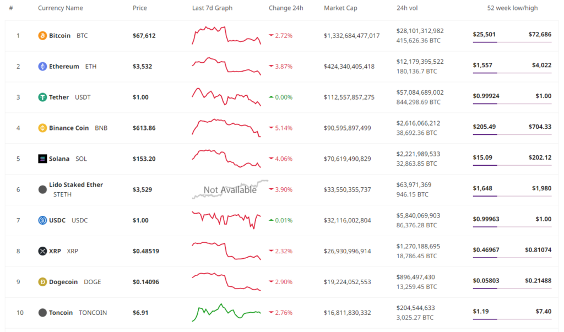Click the 24h vol column header
The height and width of the screenshot is (332, 564).
pyautogui.click(x=407, y=8)
